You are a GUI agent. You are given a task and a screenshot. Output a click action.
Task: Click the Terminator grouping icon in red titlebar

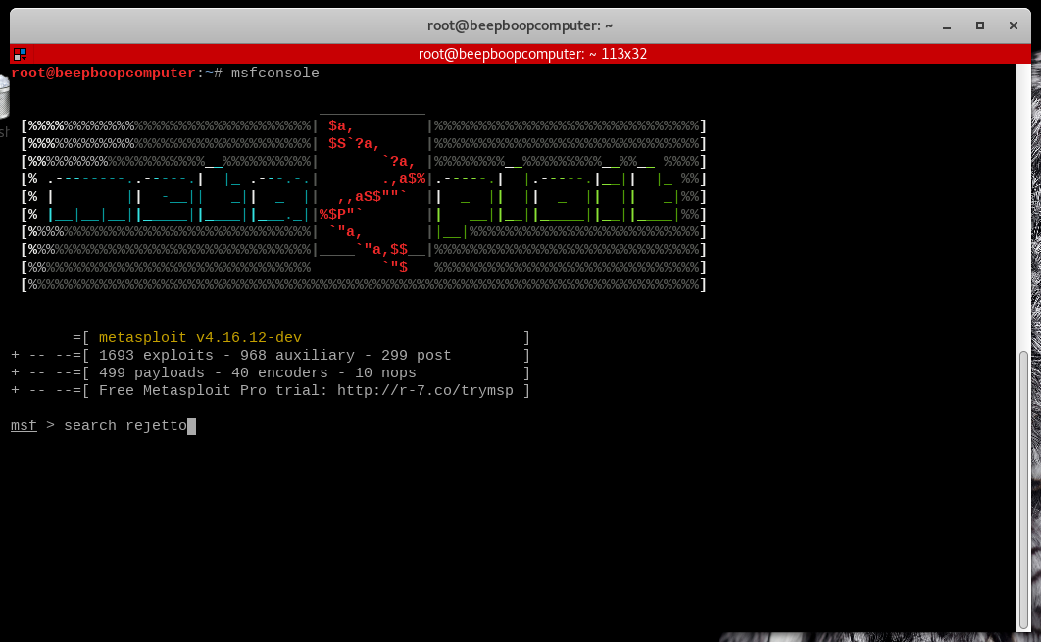(x=20, y=55)
